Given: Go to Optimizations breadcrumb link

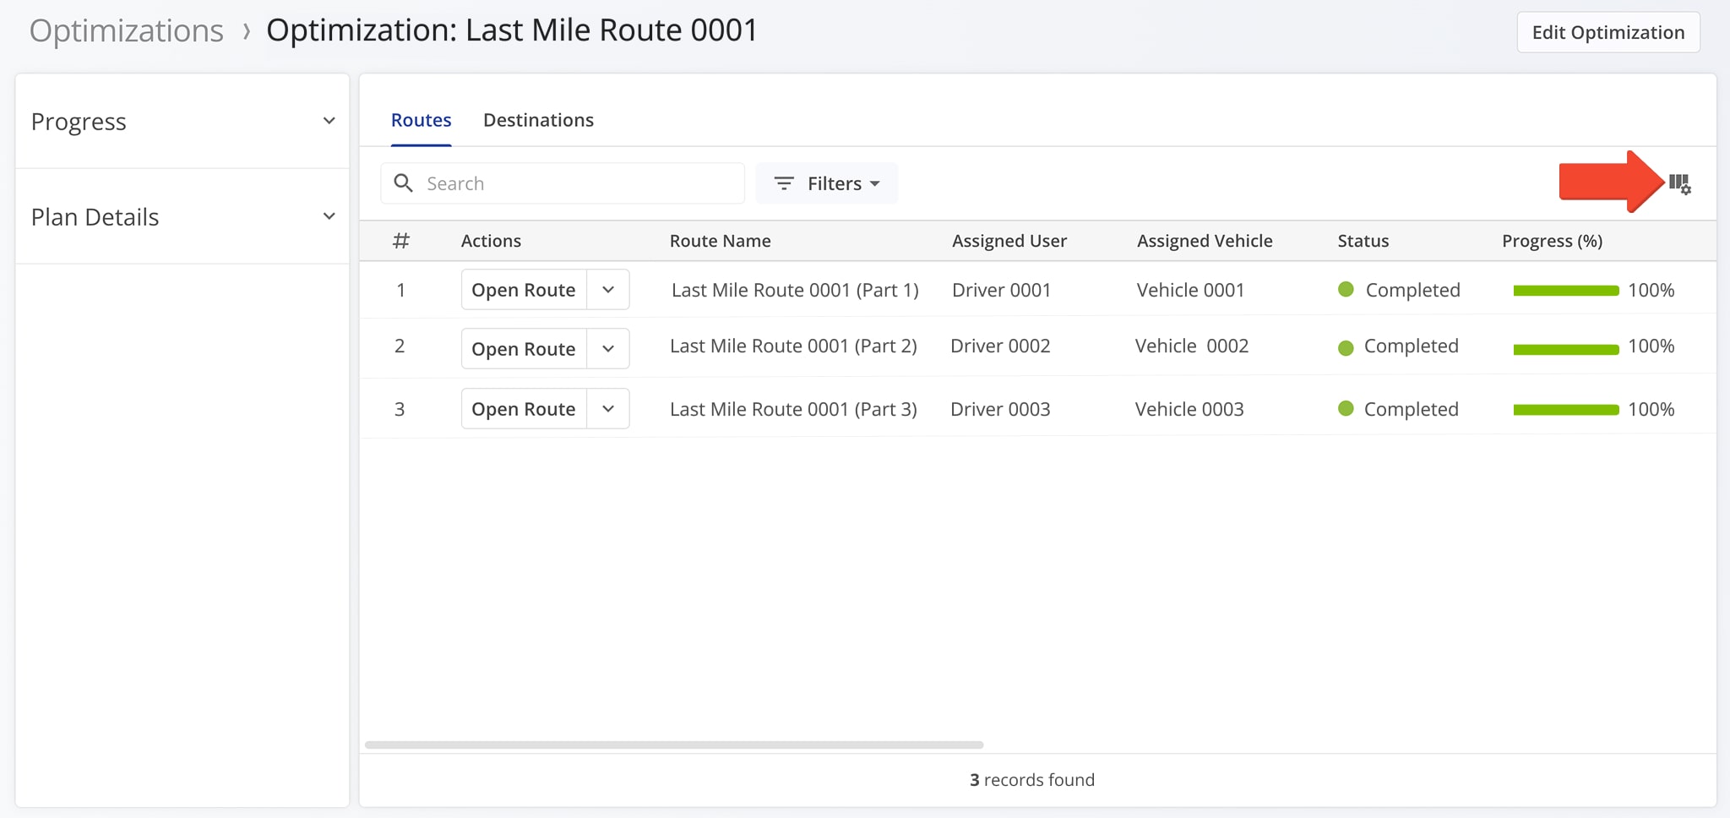Looking at the screenshot, I should (x=127, y=30).
